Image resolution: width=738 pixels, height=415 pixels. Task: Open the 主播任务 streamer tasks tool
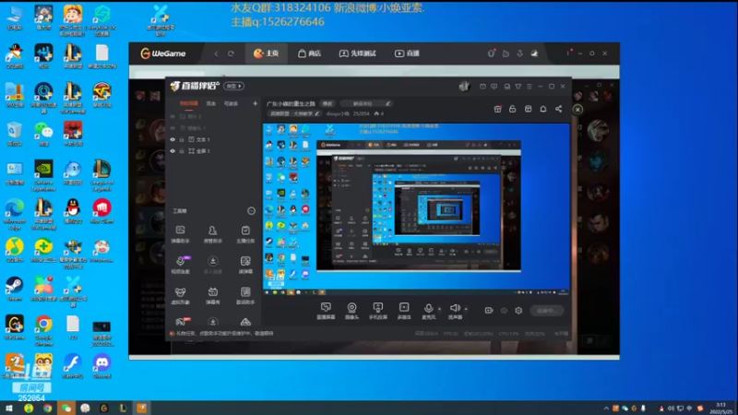245,234
